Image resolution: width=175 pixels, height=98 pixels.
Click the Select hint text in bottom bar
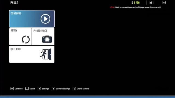(x=32, y=89)
